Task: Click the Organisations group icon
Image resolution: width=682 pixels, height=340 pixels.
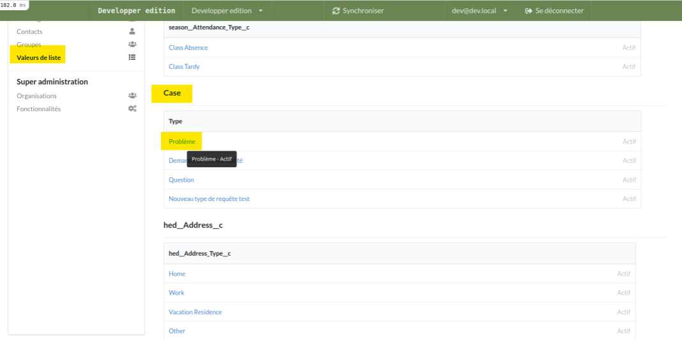Action: point(132,96)
